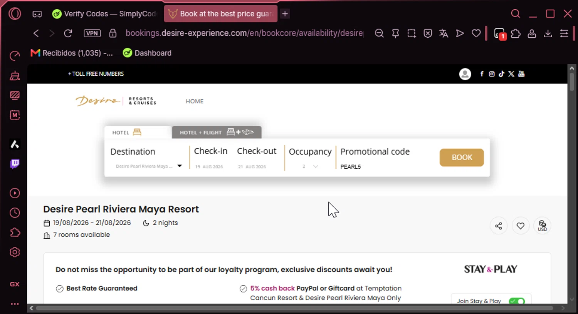Click the share icon for the resort
The image size is (578, 314).
point(498,226)
